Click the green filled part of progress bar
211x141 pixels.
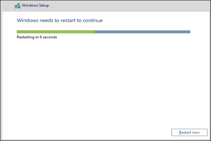coord(56,32)
